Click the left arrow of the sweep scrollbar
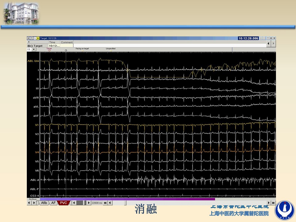This screenshot has width=296, height=222. 74,203
